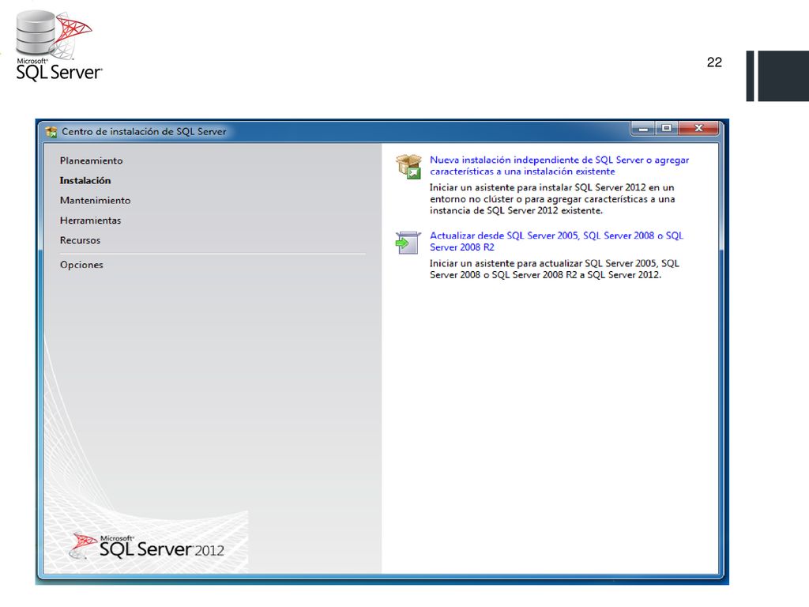Click the title bar SQL Server setup icon

[x=51, y=132]
